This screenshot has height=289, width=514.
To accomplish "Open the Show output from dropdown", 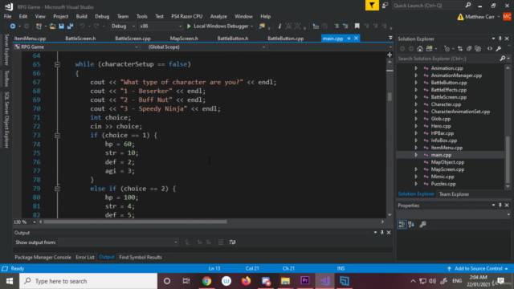I will click(119, 242).
